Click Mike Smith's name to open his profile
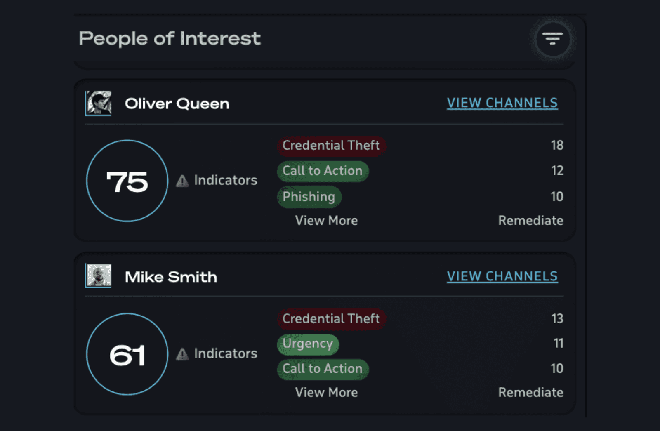 click(171, 276)
